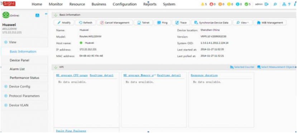The height and width of the screenshot is (133, 297).
Task: Open the NE average CPU usage link
Action: (72, 75)
